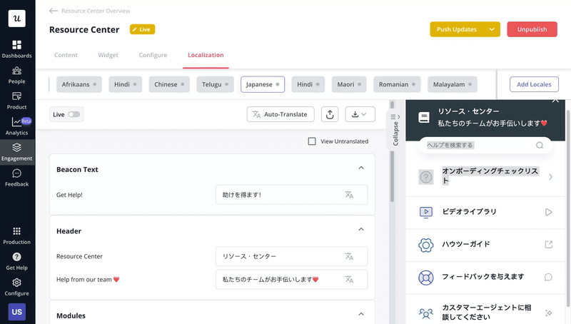Open Analytics in sidebar
The height and width of the screenshot is (324, 571).
click(x=16, y=126)
